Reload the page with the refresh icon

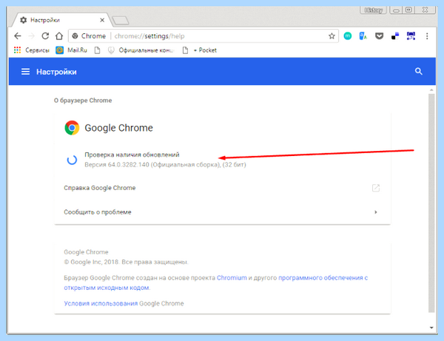click(x=45, y=36)
